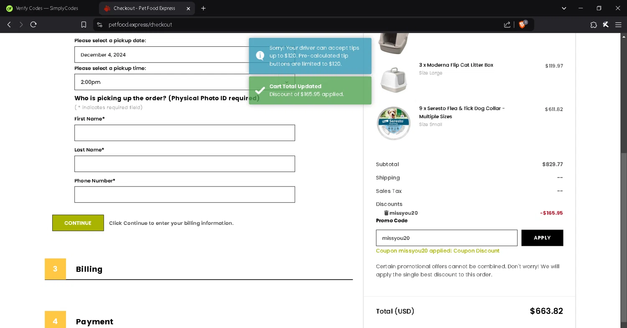Viewport: 627px width, 328px height.
Task: Click the Shipping label
Action: click(x=388, y=178)
